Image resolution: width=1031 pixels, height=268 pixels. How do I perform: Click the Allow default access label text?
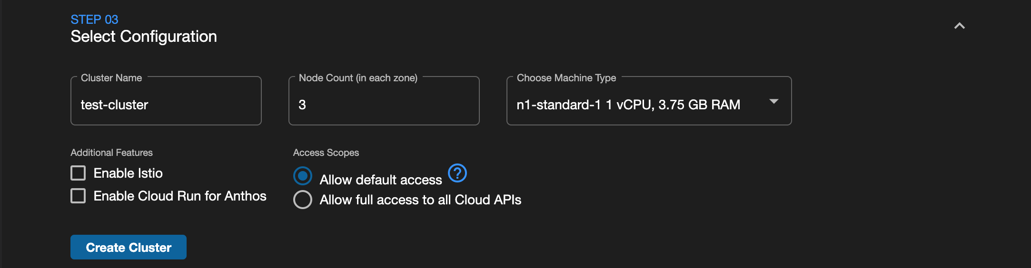pos(381,180)
